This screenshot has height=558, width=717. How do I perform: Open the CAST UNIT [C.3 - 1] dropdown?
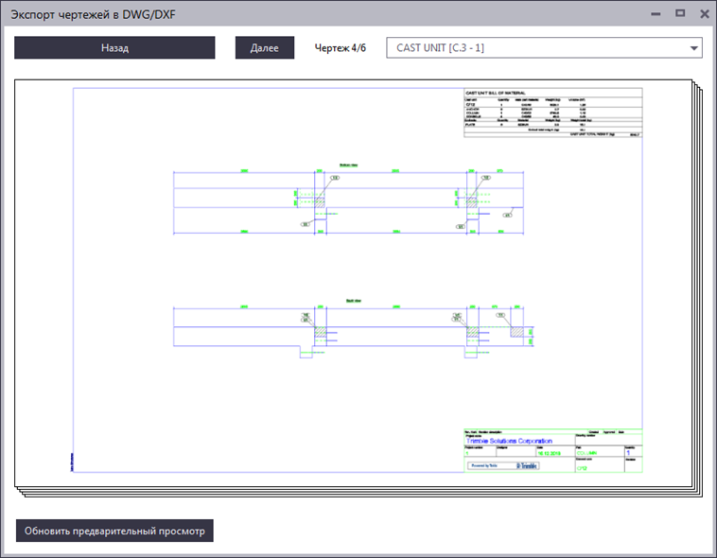click(544, 47)
